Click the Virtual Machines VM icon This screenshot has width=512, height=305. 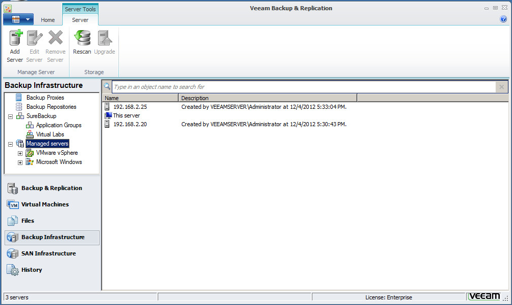coord(13,205)
